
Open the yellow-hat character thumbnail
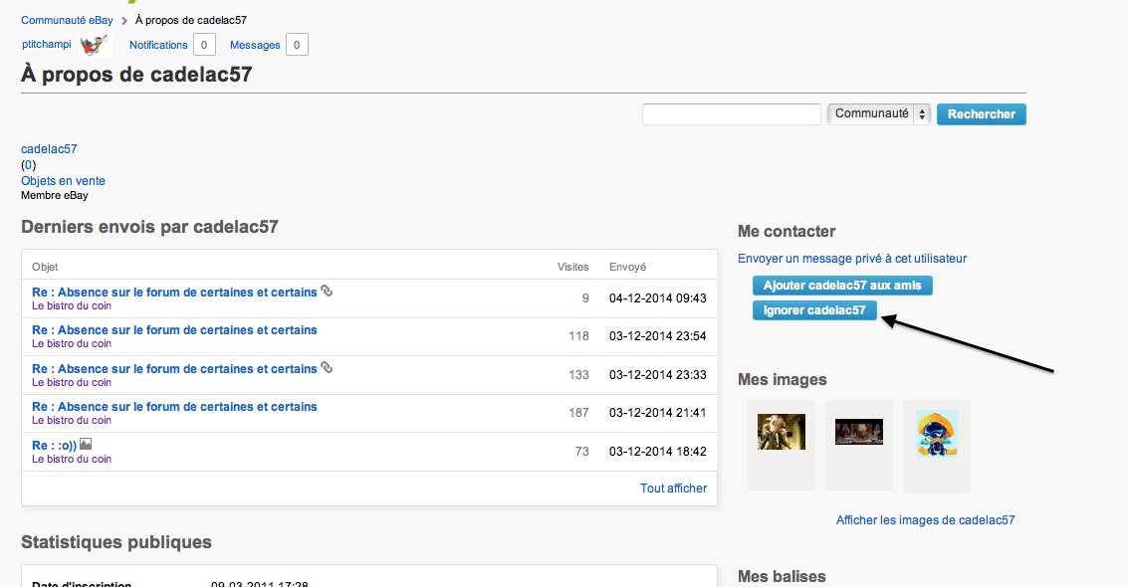[937, 434]
